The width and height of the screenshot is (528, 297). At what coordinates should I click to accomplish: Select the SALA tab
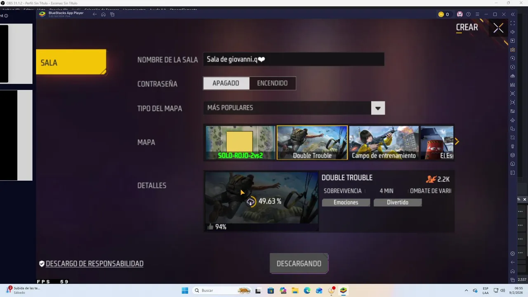click(71, 62)
